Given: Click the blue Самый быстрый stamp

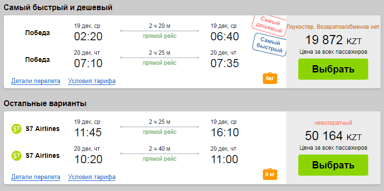Looking at the screenshot, I should tap(270, 45).
